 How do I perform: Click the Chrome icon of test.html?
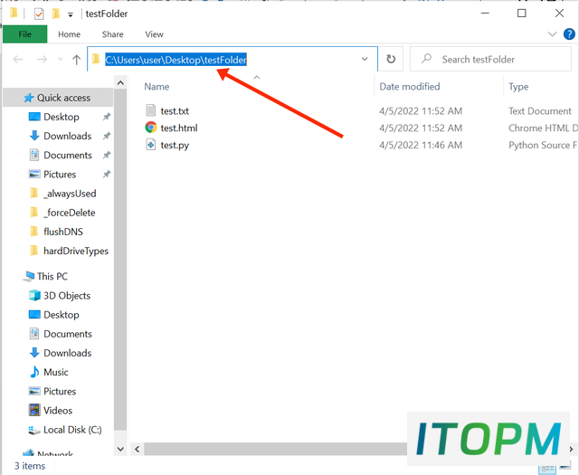[x=151, y=128]
